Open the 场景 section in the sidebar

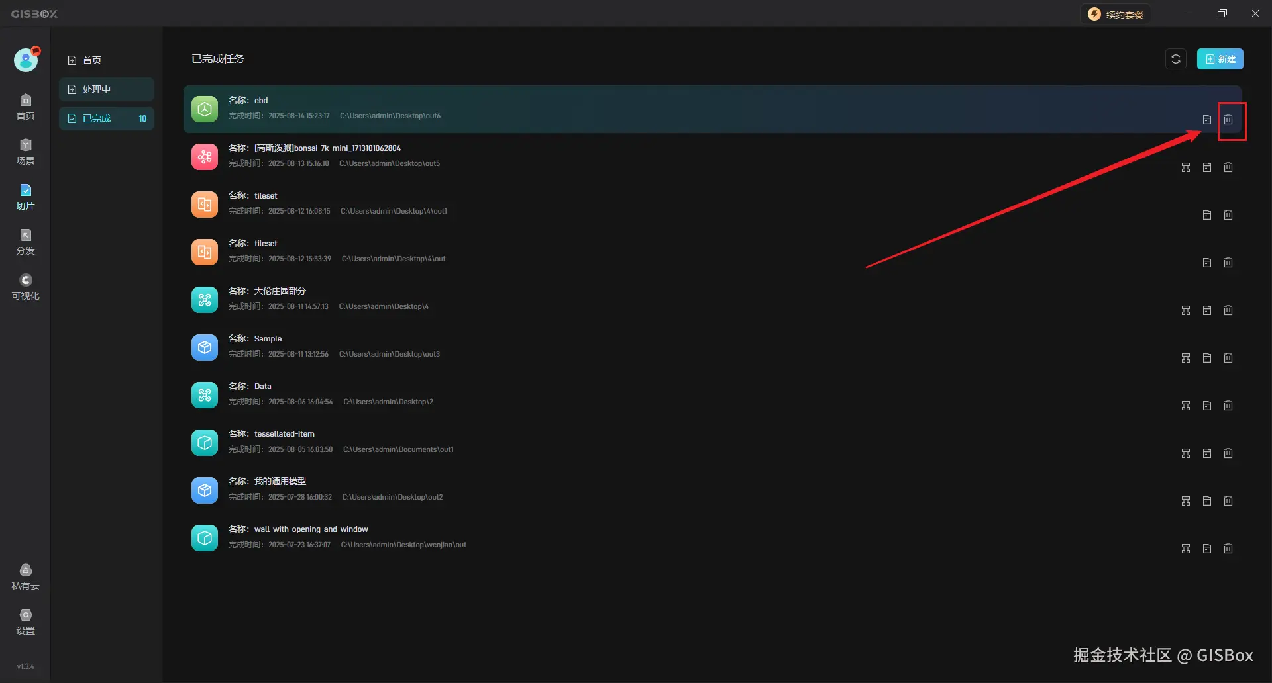(x=25, y=152)
